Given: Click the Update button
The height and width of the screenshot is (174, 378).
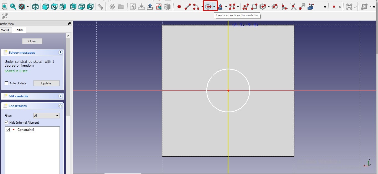Looking at the screenshot, I should (x=46, y=83).
